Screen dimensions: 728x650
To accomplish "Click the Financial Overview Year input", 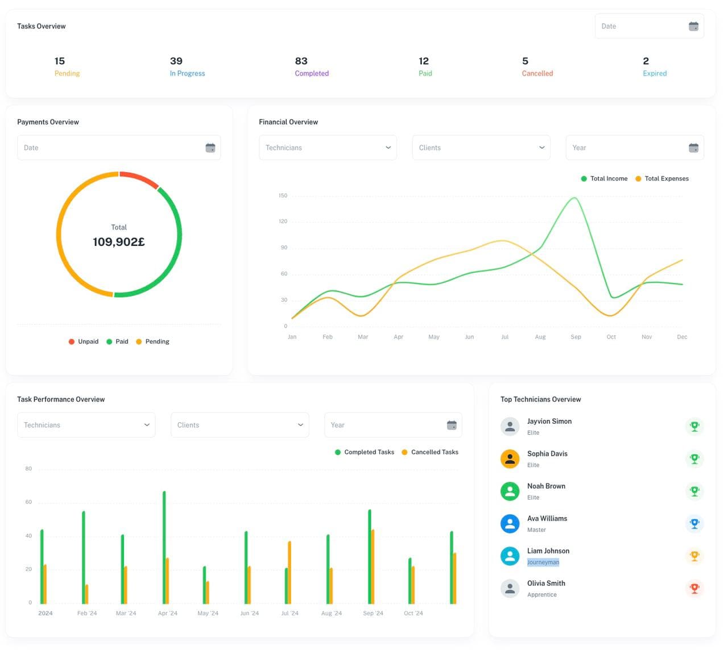I will [x=635, y=148].
